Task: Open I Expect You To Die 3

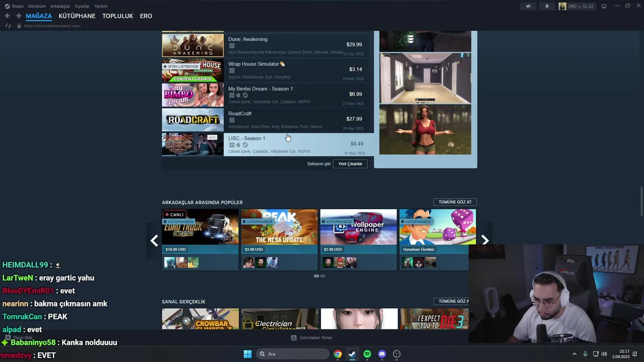Action: [434, 319]
